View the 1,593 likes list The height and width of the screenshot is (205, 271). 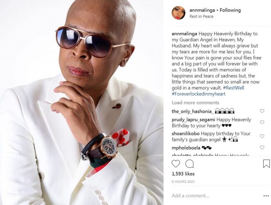[x=183, y=174]
